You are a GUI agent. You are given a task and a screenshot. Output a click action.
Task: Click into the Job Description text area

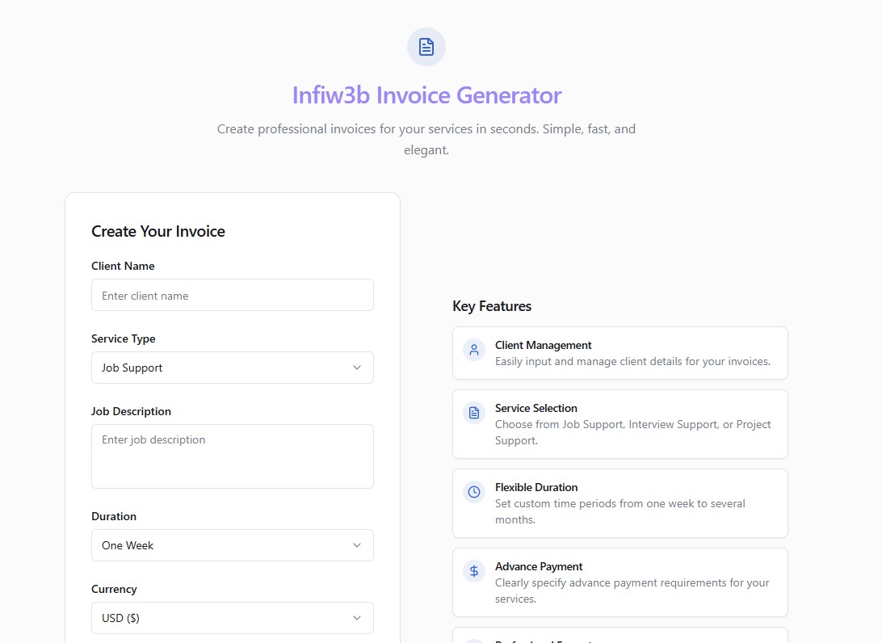point(232,456)
